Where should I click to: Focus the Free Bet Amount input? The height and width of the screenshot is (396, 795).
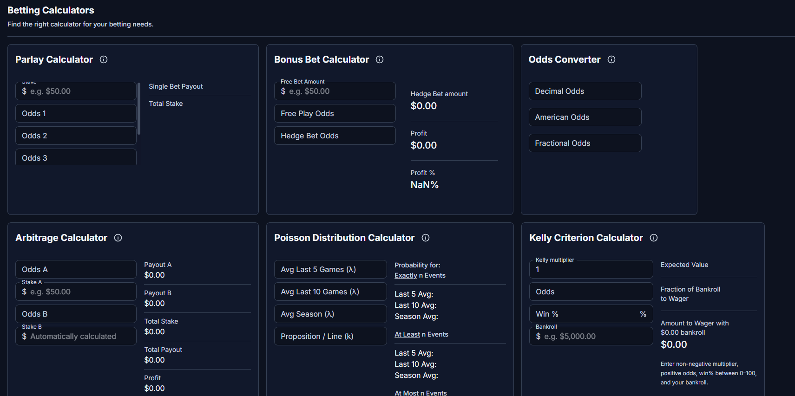(x=335, y=91)
